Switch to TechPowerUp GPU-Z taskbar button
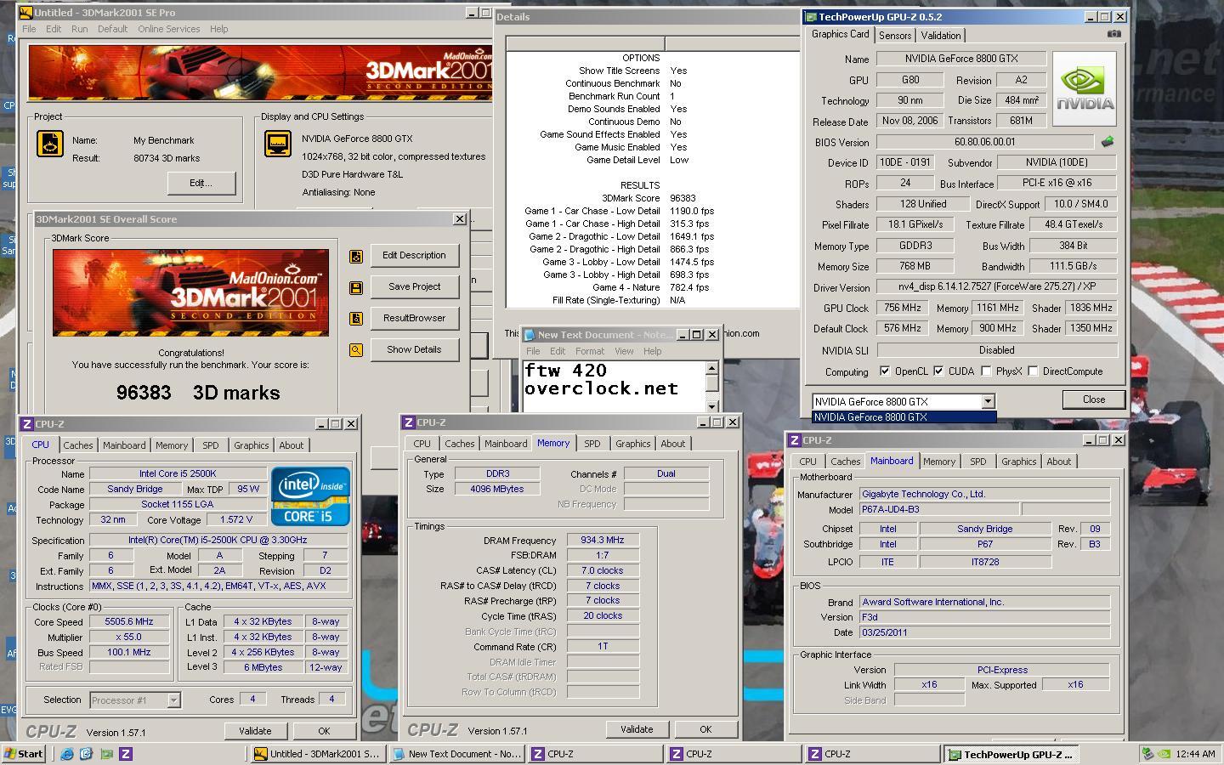This screenshot has height=765, width=1224. 1011,754
